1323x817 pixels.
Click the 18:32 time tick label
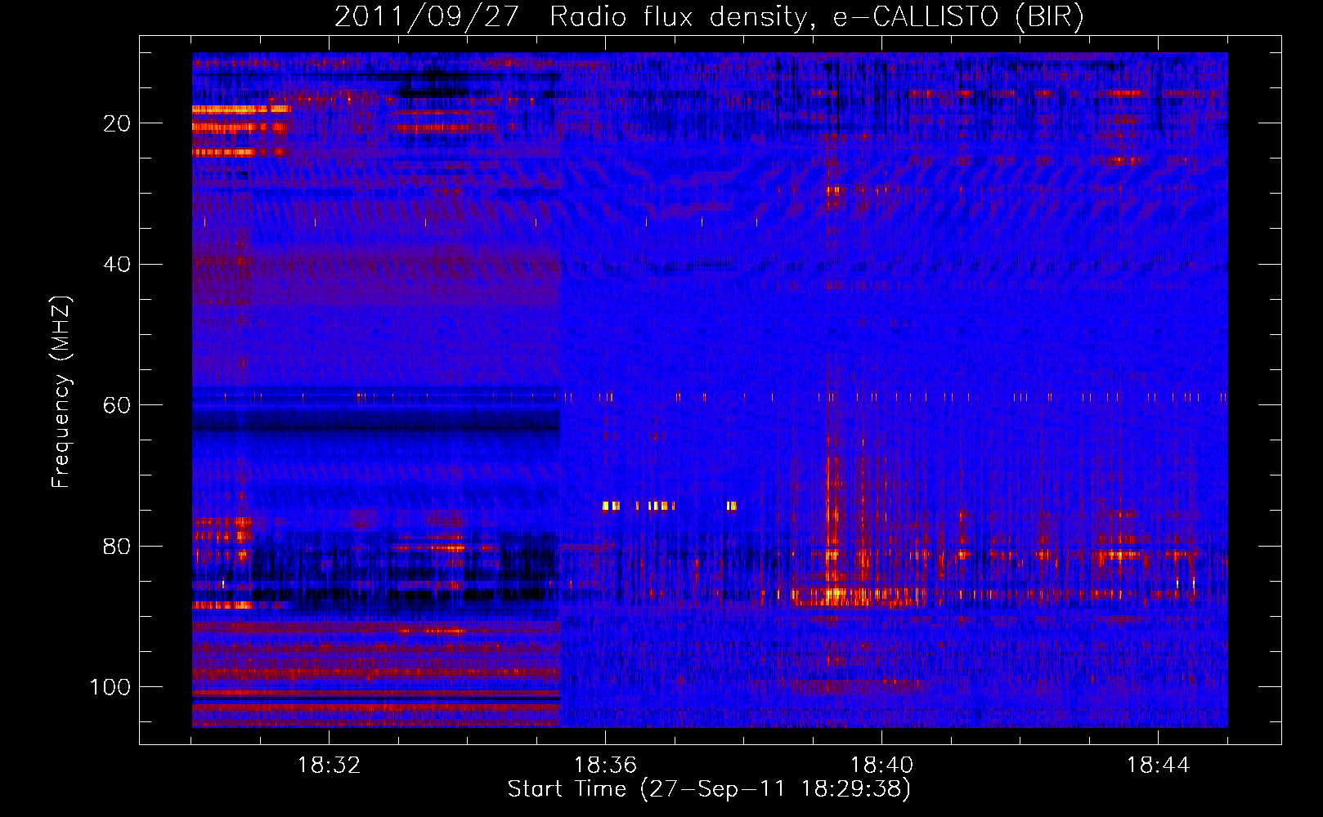tap(330, 766)
